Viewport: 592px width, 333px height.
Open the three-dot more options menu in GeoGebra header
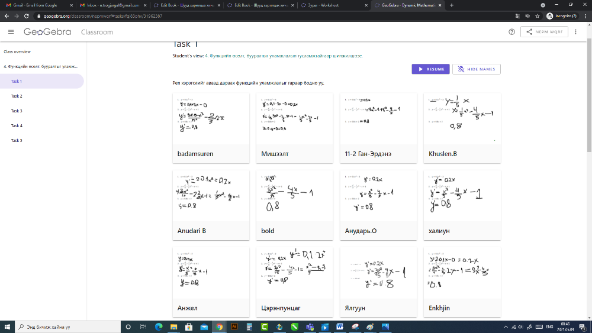point(575,32)
